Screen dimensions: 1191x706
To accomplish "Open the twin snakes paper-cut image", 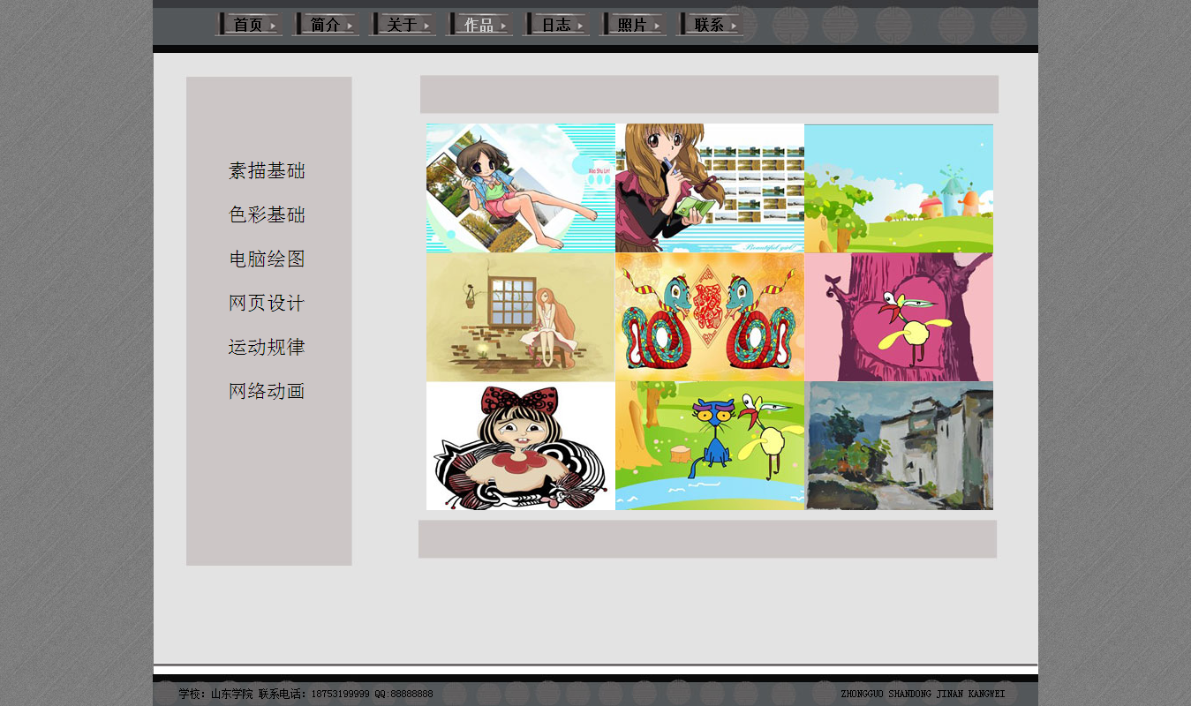I will [x=710, y=317].
